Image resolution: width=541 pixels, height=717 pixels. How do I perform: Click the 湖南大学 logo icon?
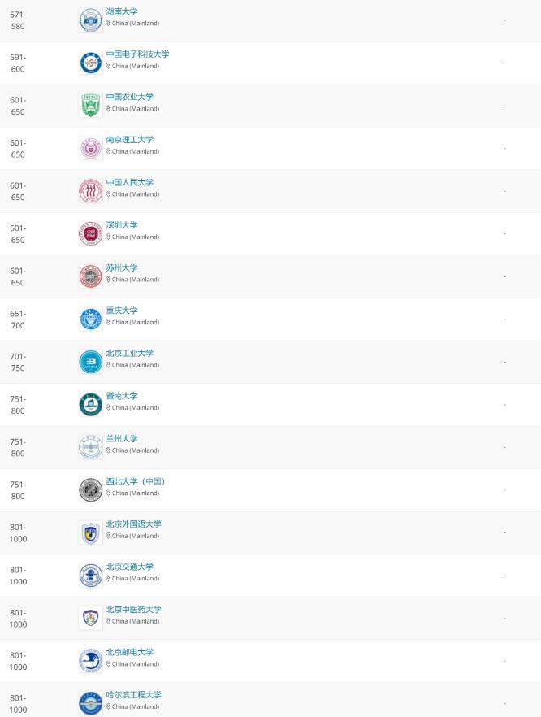[91, 20]
